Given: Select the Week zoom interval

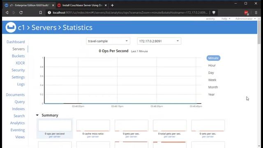Looking at the screenshot, I should click(x=212, y=80).
